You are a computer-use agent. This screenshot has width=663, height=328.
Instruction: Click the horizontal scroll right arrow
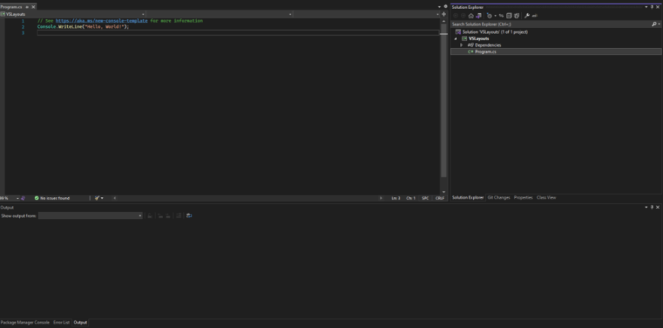381,198
